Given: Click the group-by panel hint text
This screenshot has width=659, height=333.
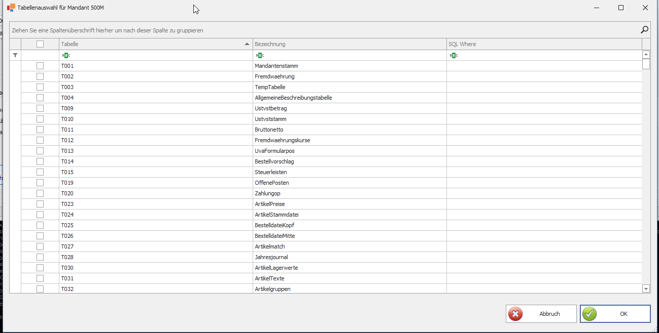Looking at the screenshot, I should point(108,30).
